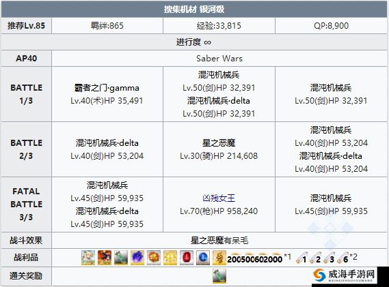Image resolution: width=389 pixels, height=287 pixels.
Task: Click the orange-and-dark craft essence card in 战利品
Action: [x=105, y=258]
